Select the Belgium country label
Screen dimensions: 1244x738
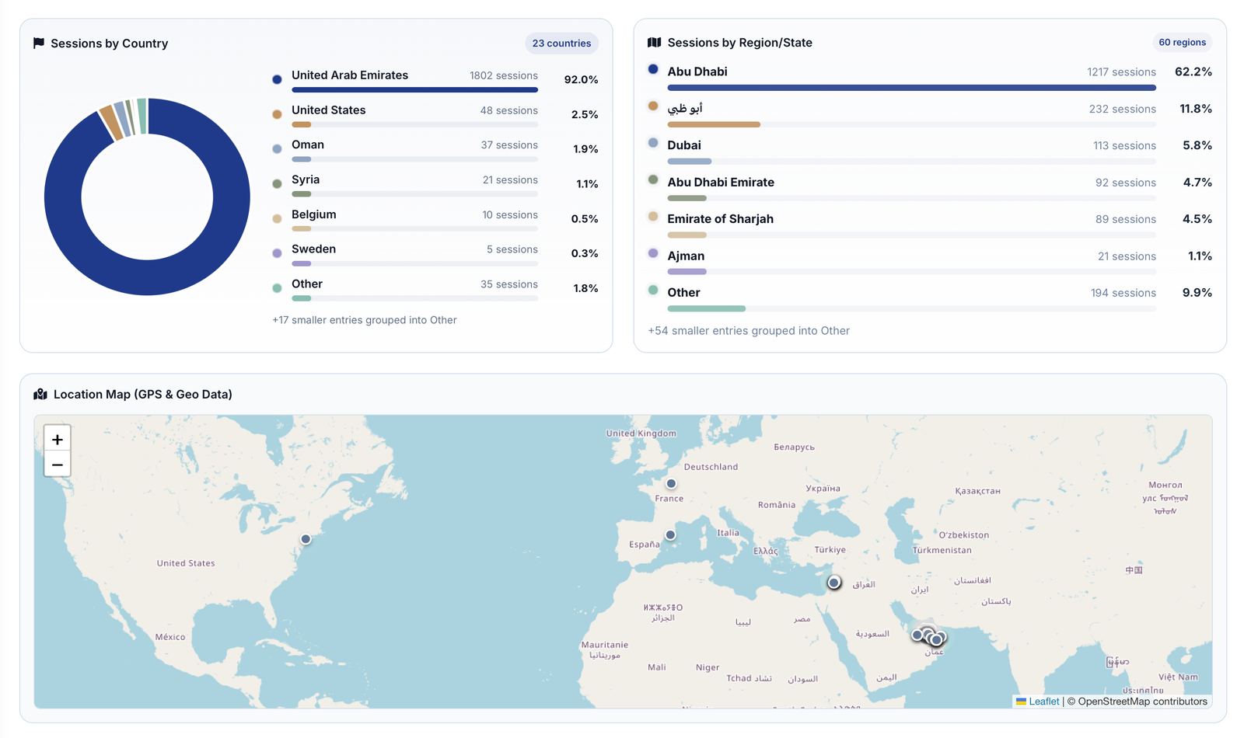pos(314,214)
